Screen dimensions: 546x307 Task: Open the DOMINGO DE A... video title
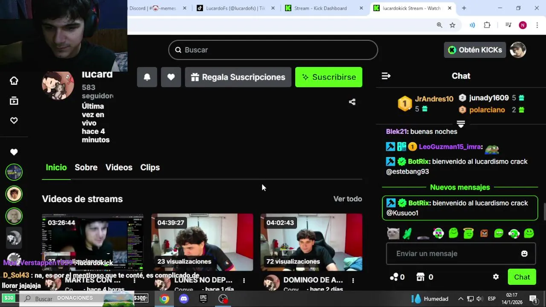pos(313,280)
